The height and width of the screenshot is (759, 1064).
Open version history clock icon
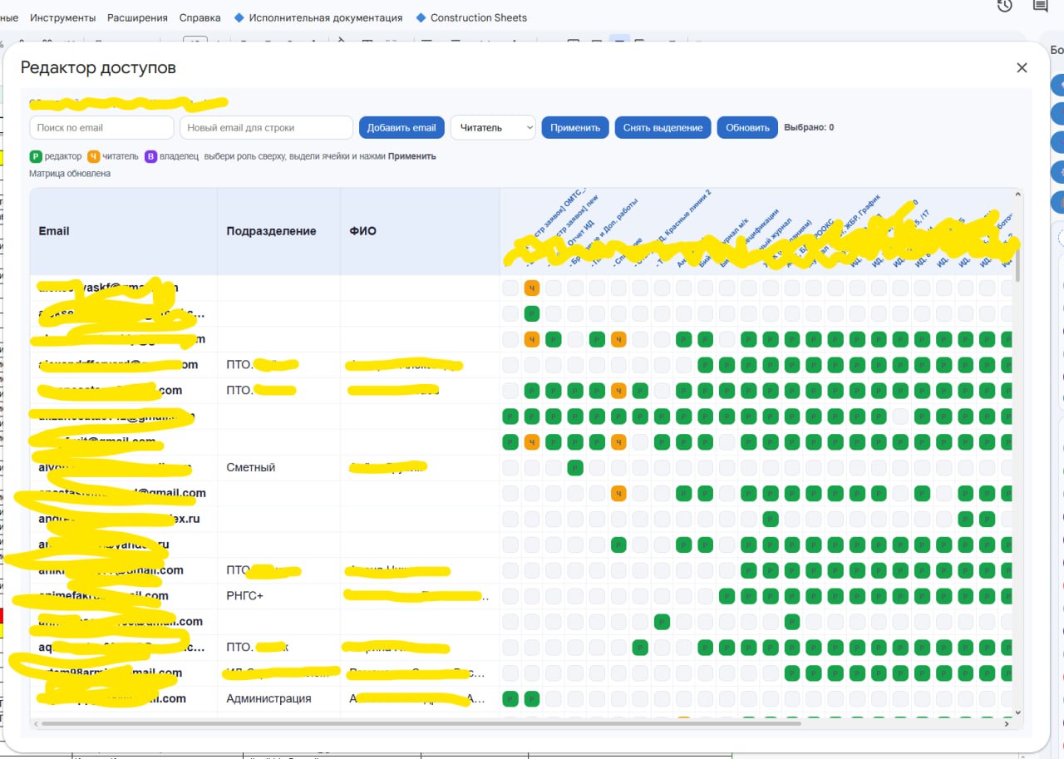[x=1005, y=6]
